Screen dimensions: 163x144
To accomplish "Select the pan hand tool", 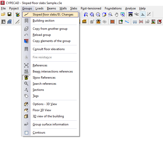I will (117, 15).
